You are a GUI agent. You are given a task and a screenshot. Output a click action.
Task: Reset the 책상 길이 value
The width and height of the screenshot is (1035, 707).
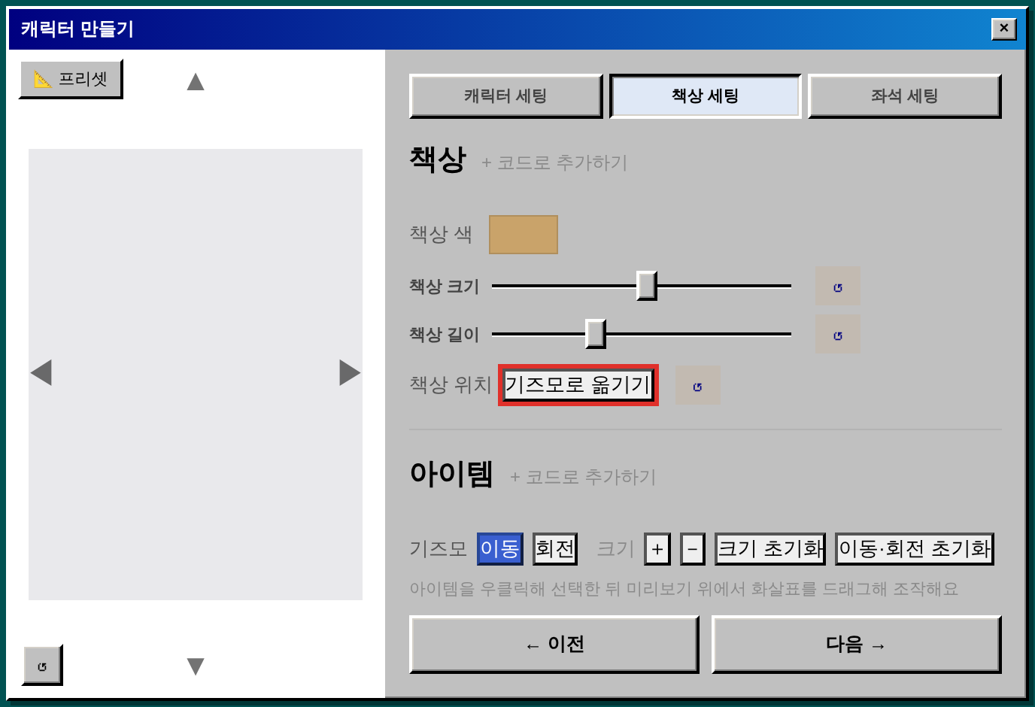[x=838, y=334]
